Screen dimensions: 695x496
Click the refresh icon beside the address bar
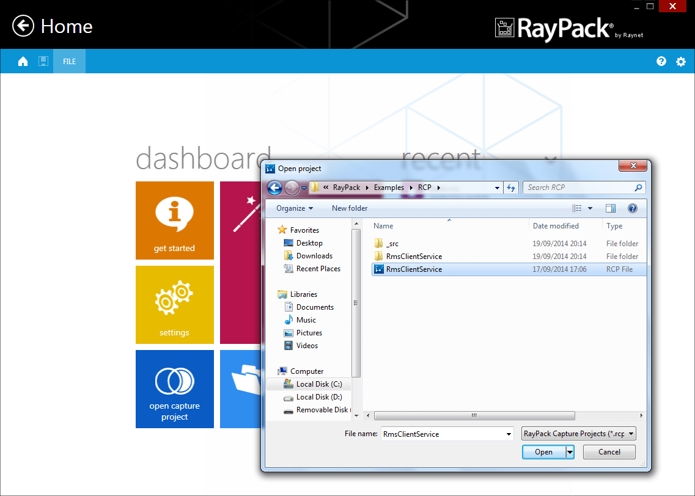[511, 188]
